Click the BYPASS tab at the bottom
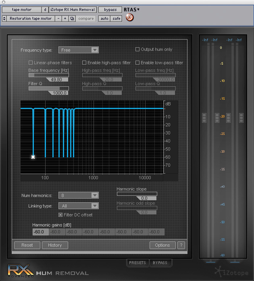 pyautogui.click(x=160, y=262)
